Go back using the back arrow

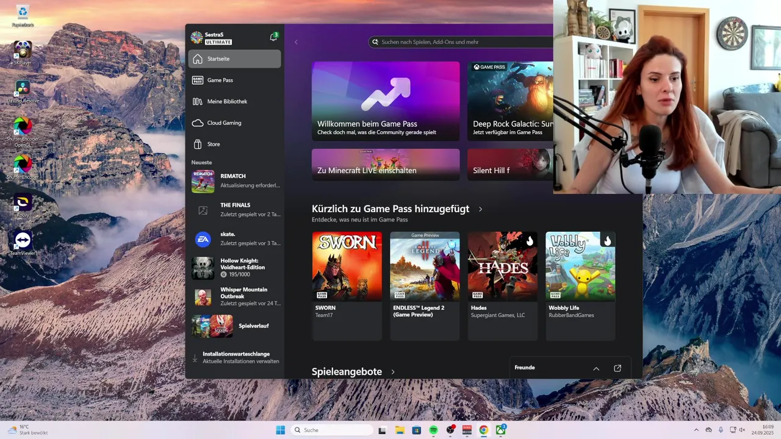point(296,42)
